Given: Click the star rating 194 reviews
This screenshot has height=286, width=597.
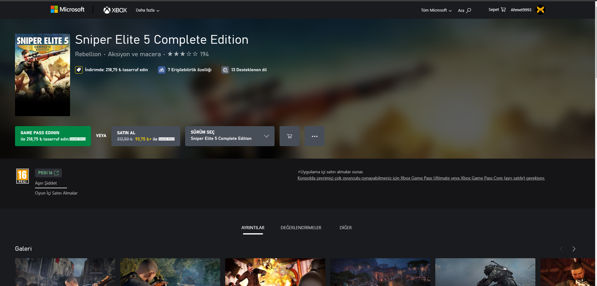Looking at the screenshot, I should [188, 54].
